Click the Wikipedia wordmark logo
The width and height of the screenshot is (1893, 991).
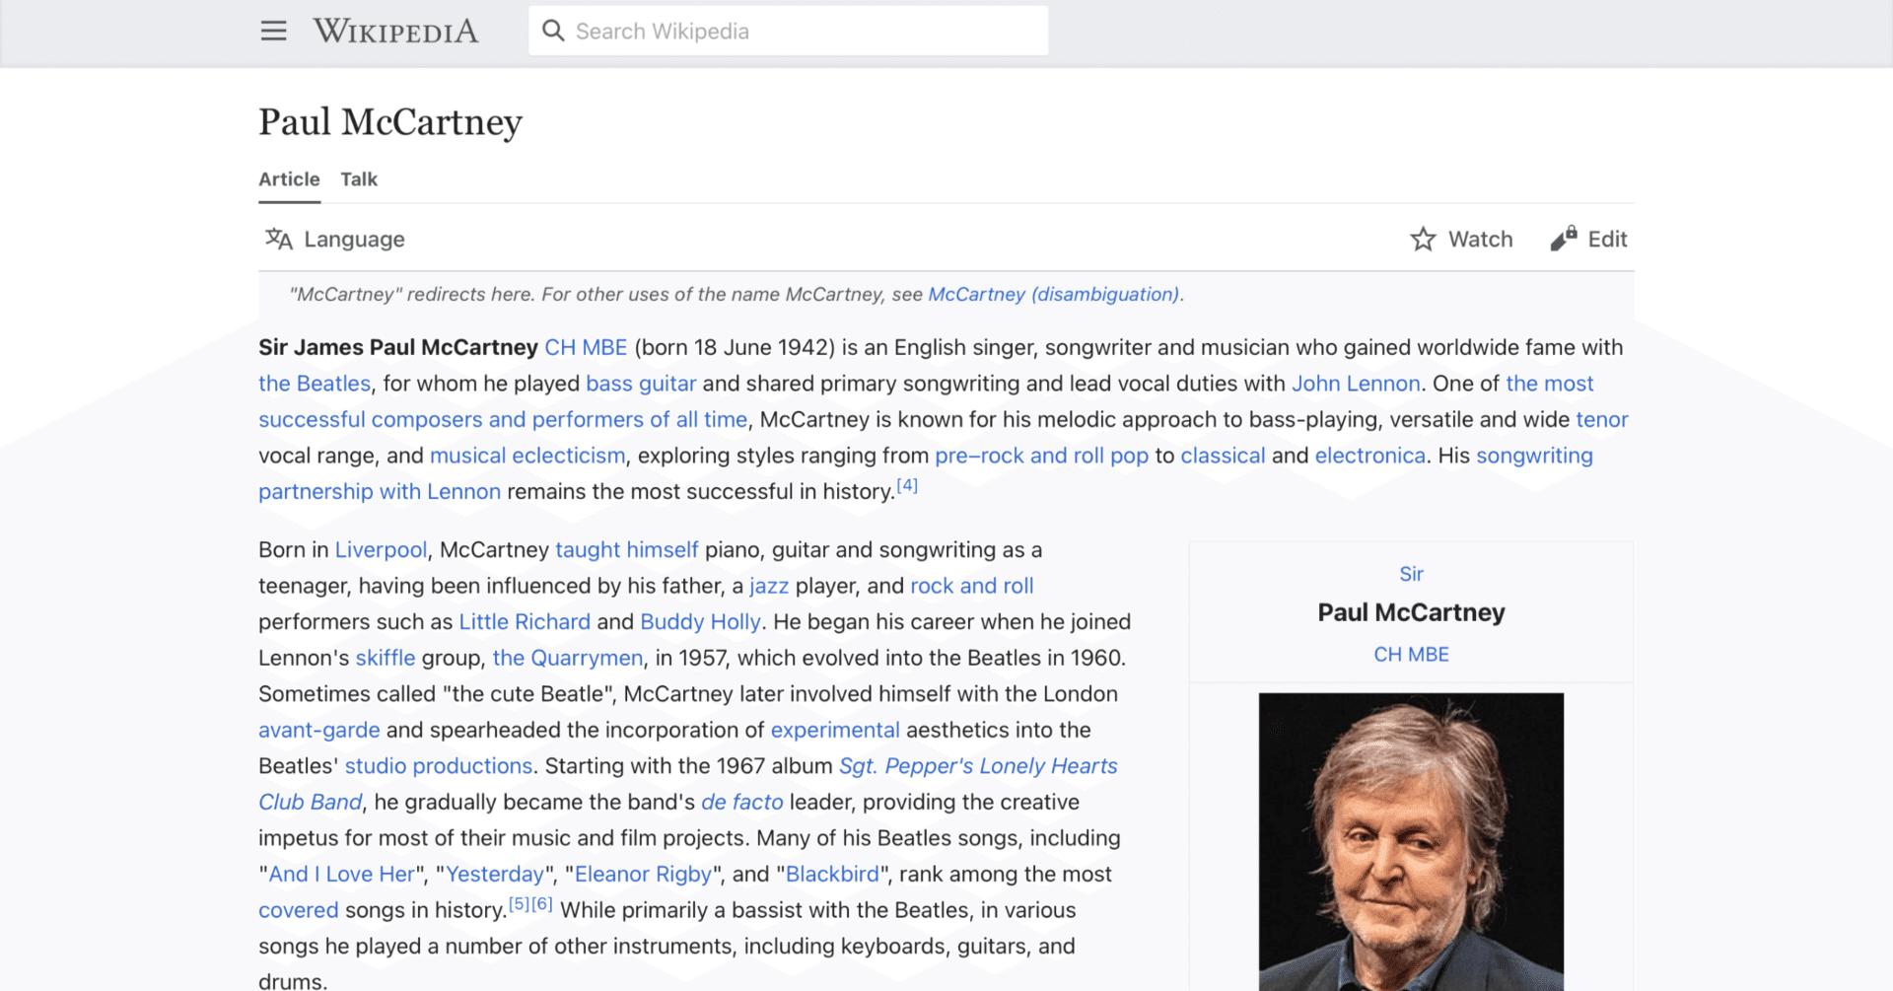(x=395, y=31)
